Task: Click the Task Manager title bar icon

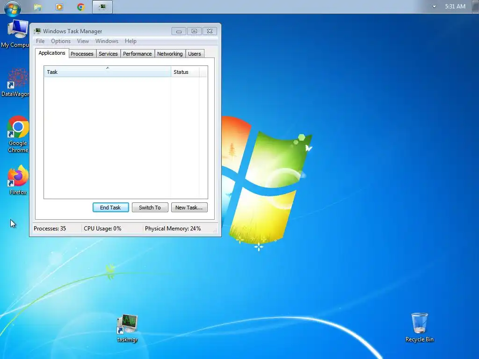Action: point(37,31)
